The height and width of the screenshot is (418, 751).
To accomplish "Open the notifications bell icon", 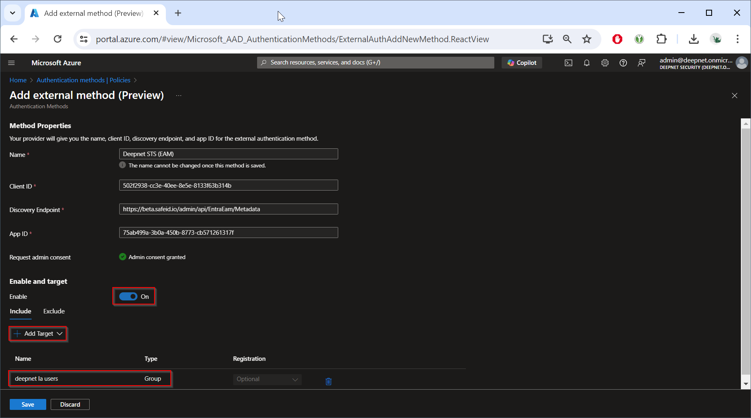I will [587, 63].
